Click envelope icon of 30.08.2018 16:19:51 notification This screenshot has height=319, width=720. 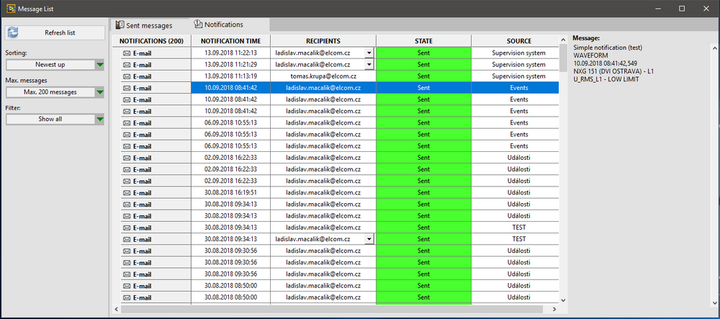click(127, 193)
